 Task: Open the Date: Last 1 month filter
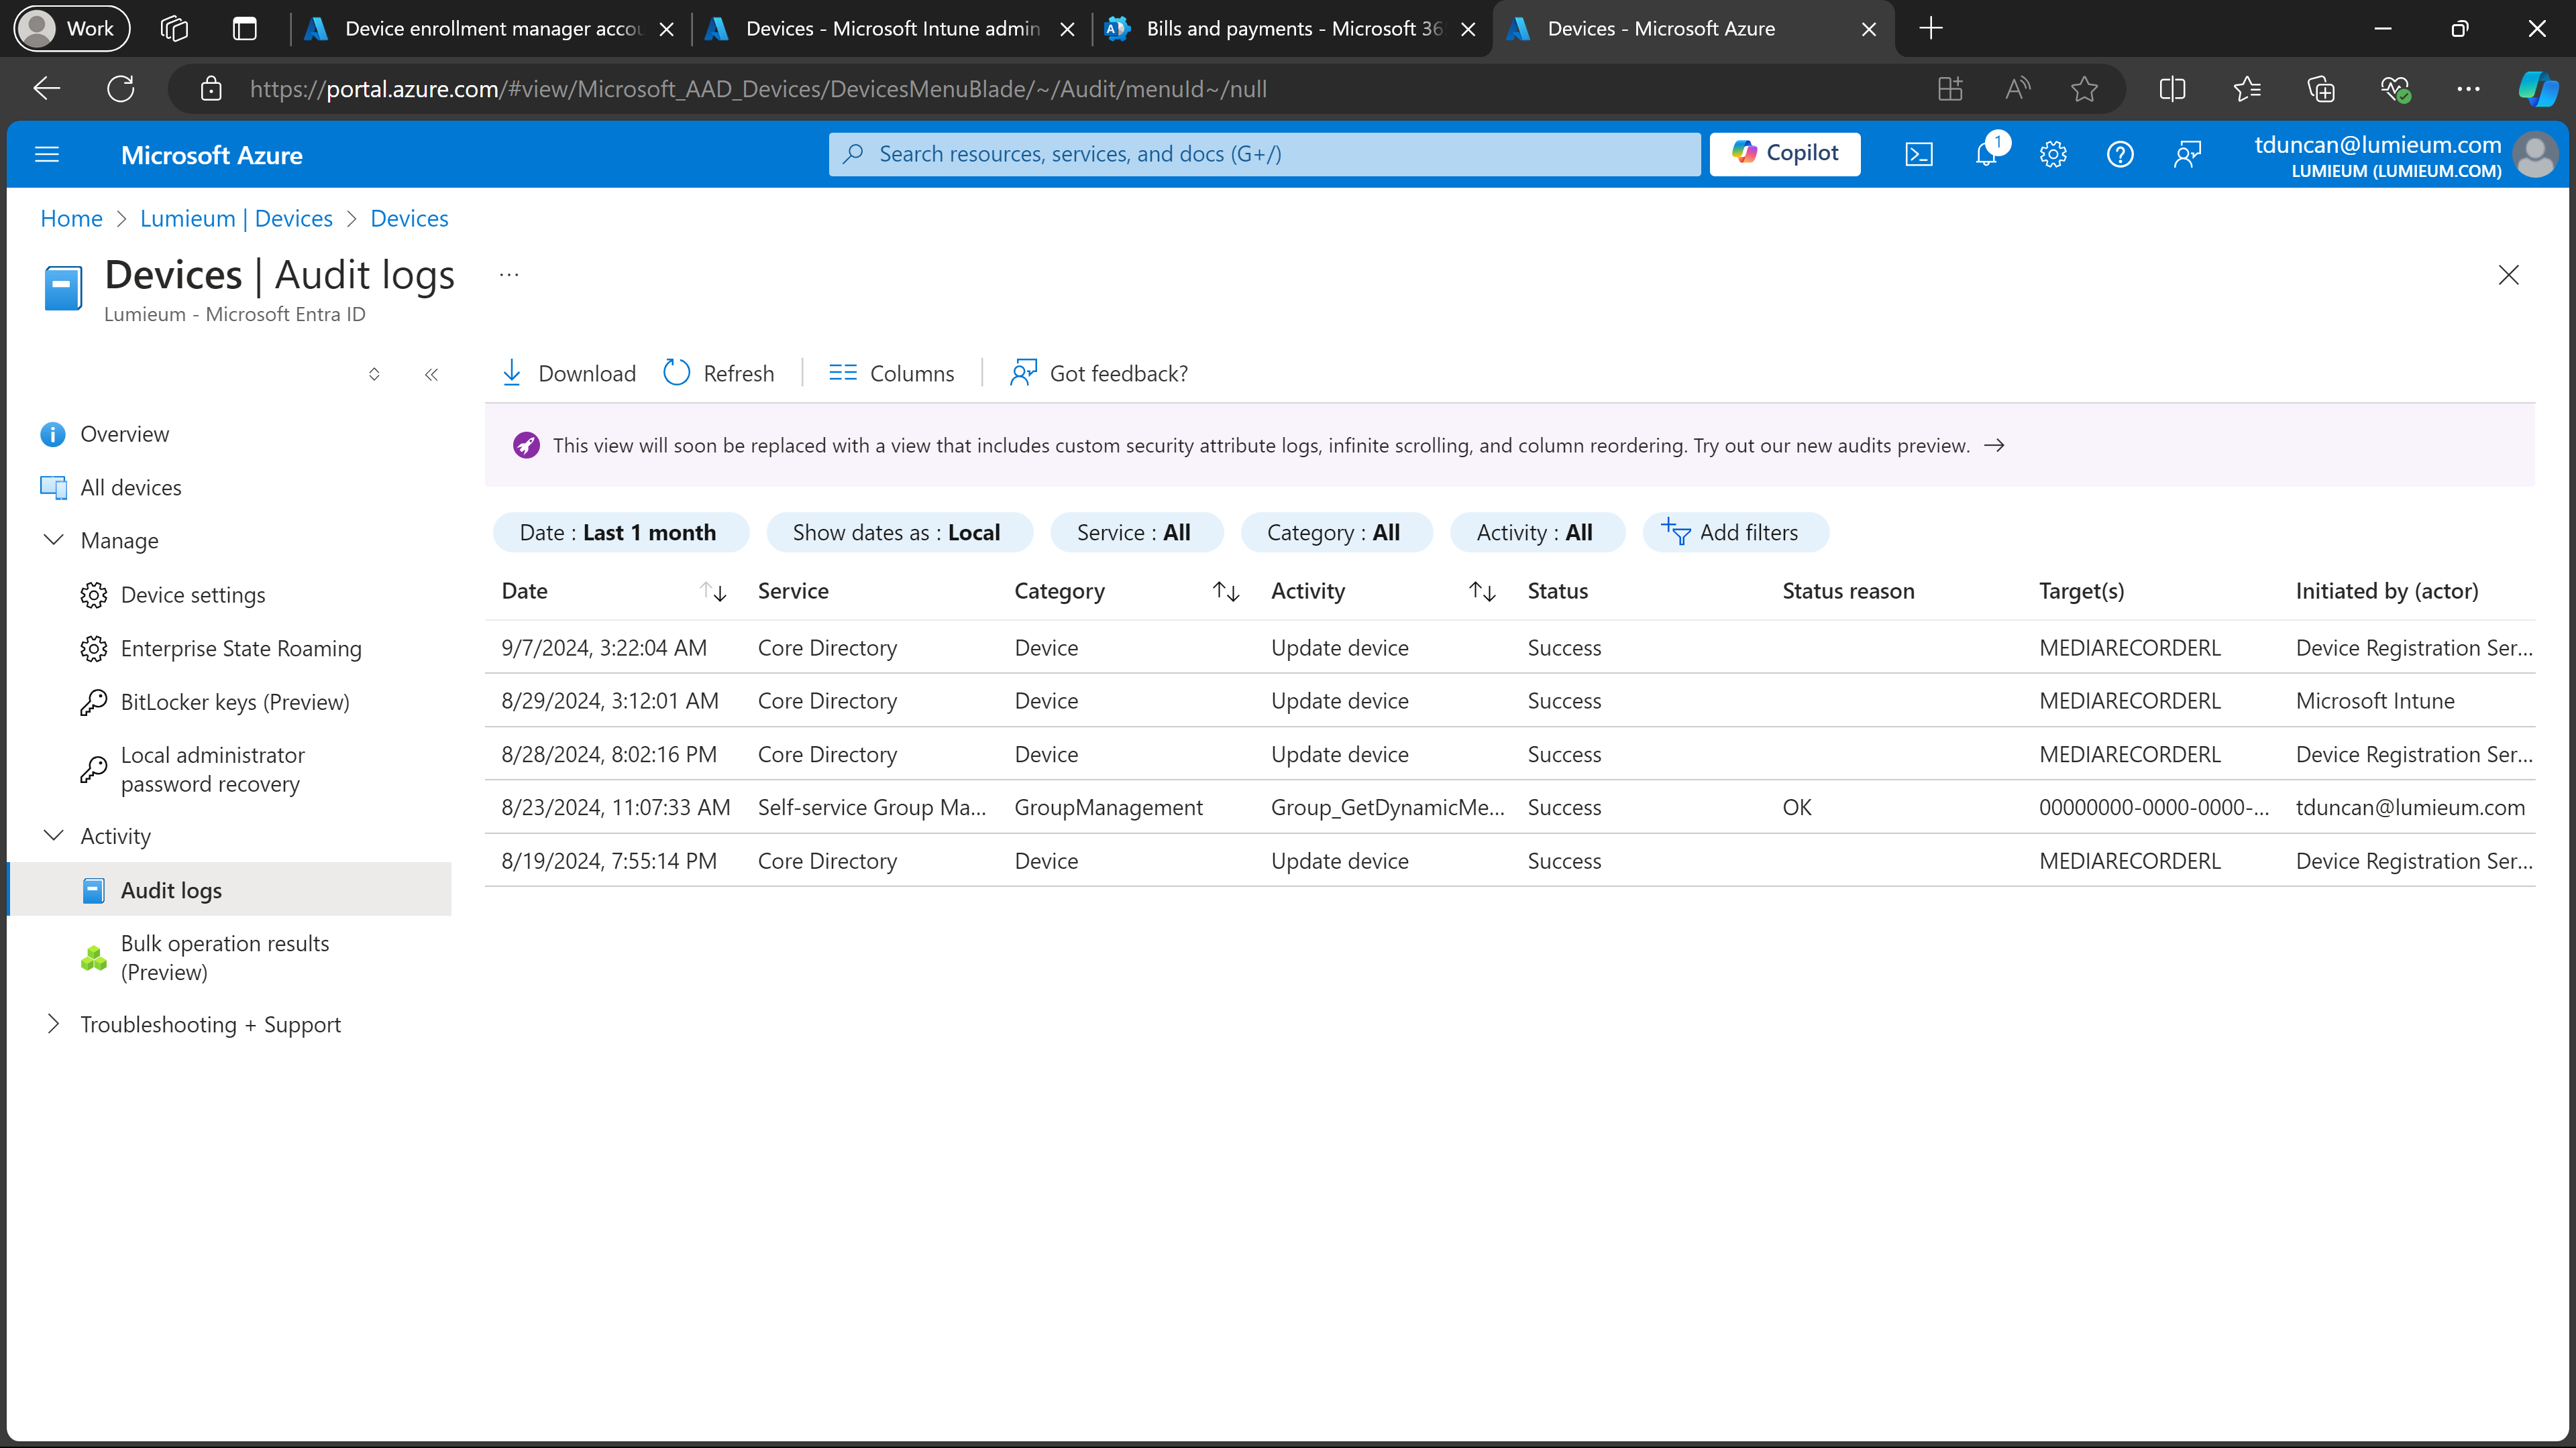[620, 533]
